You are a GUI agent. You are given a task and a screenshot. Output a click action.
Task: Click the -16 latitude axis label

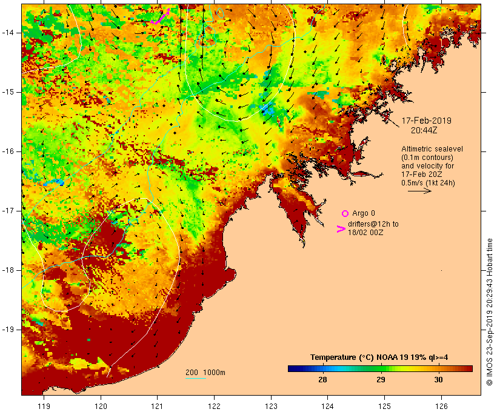pyautogui.click(x=8, y=151)
